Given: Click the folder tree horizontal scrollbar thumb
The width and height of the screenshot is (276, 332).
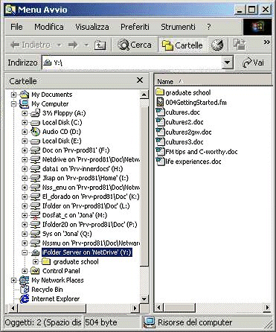Looking at the screenshot, I should pyautogui.click(x=51, y=308).
